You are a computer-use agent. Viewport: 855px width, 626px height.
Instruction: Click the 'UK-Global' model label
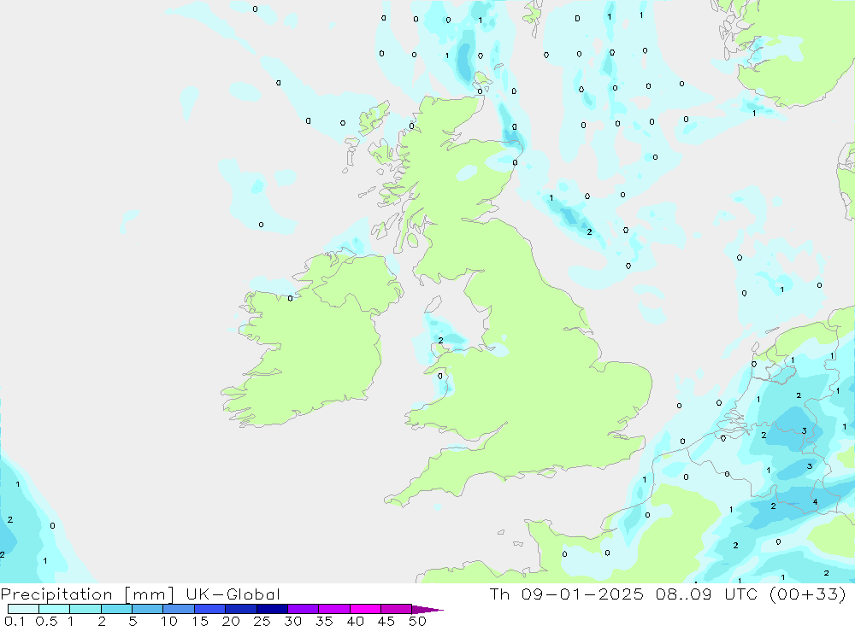tap(233, 594)
